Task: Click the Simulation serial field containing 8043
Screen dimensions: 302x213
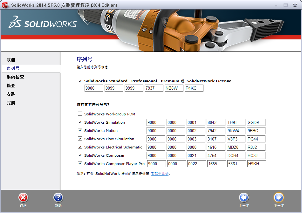Action: point(216,122)
